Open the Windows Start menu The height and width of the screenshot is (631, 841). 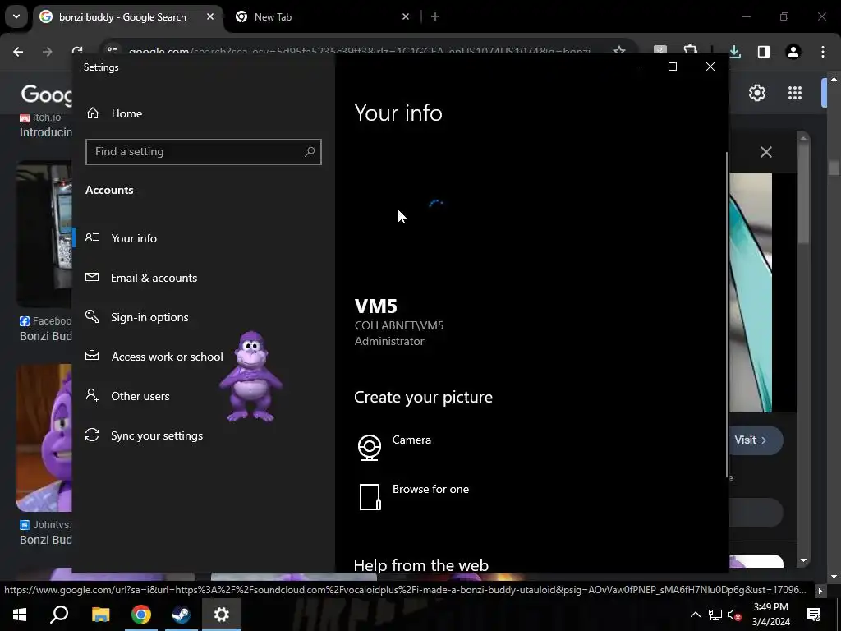(20, 615)
